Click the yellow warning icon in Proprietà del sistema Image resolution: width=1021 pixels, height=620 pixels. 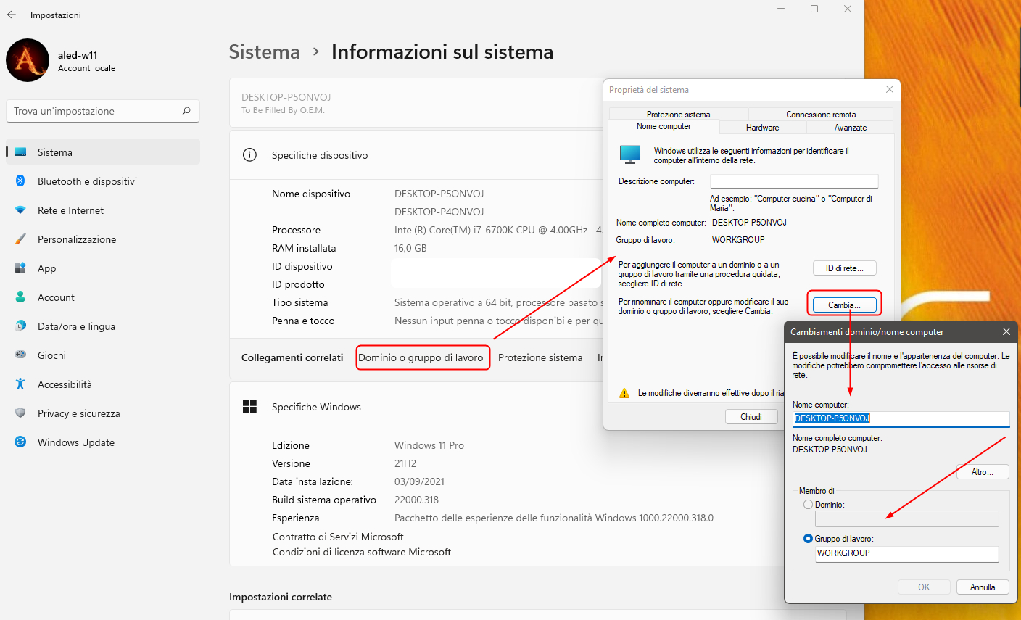tap(624, 393)
